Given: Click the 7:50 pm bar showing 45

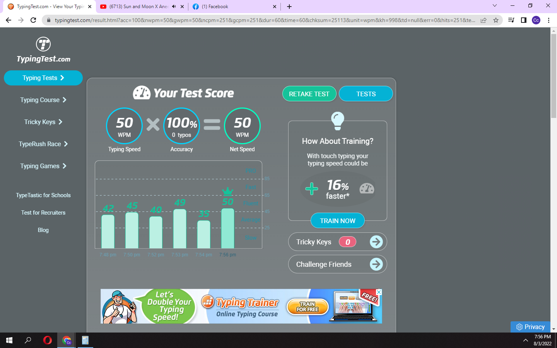Looking at the screenshot, I should tap(132, 230).
